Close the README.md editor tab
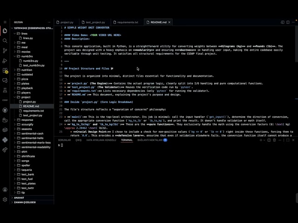298x223 pixels. click(x=169, y=22)
